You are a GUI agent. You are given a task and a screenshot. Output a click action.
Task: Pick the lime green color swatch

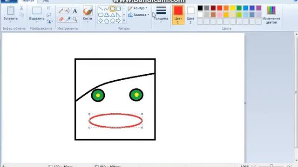click(x=239, y=14)
